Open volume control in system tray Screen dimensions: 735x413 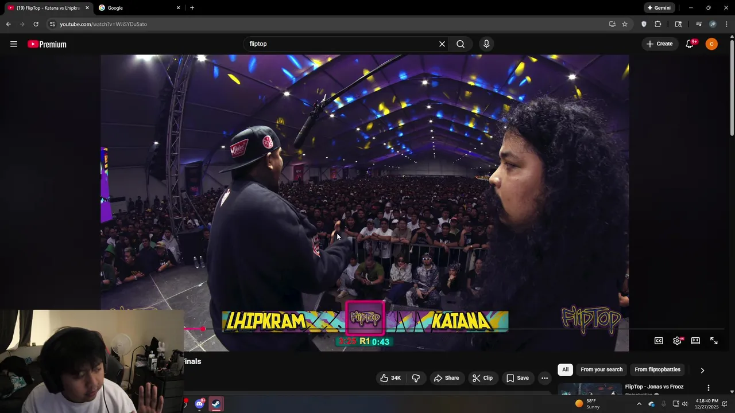[x=684, y=404]
